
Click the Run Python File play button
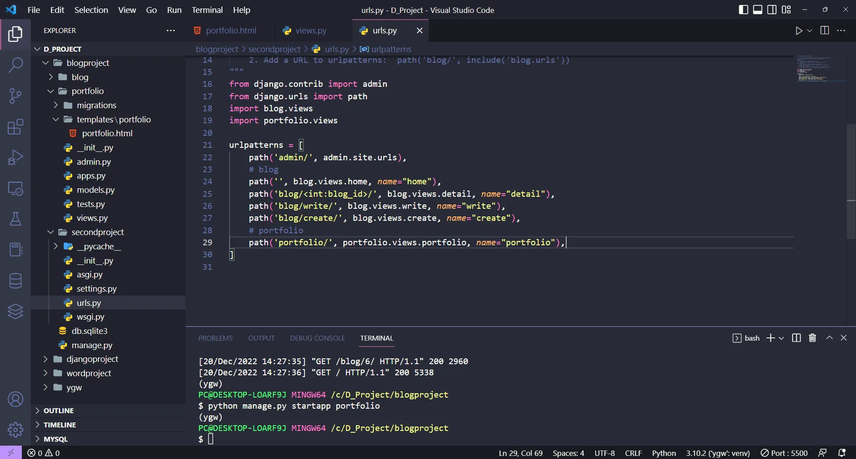coord(798,31)
